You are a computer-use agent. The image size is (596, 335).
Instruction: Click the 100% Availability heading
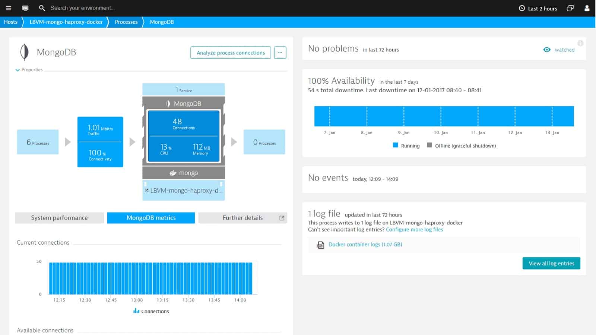[x=341, y=81]
